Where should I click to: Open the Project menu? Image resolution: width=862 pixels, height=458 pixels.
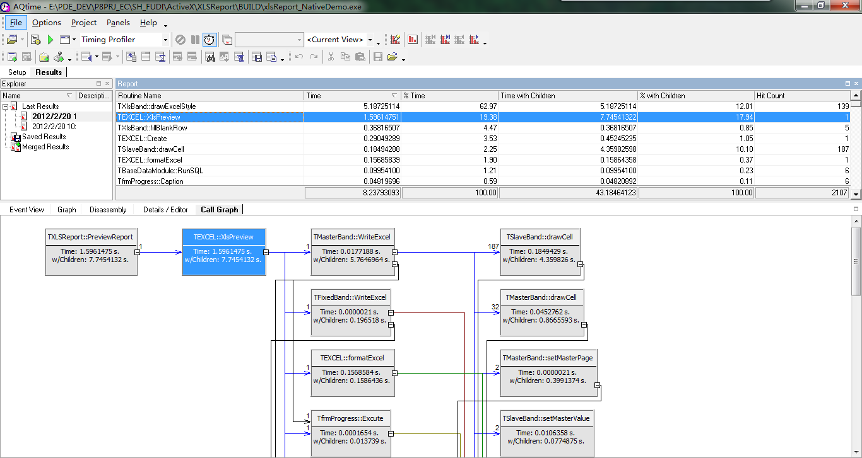tap(84, 23)
